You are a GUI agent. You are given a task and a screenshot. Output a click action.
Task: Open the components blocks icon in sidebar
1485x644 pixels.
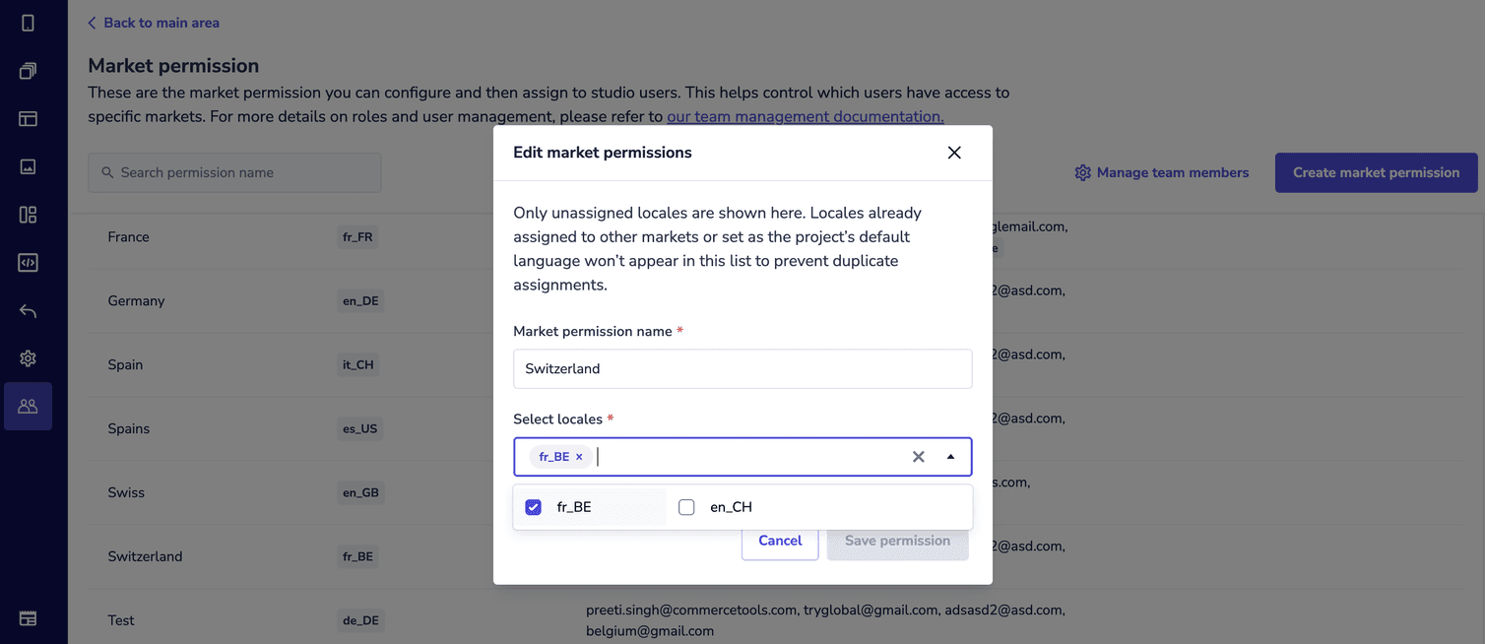28,214
